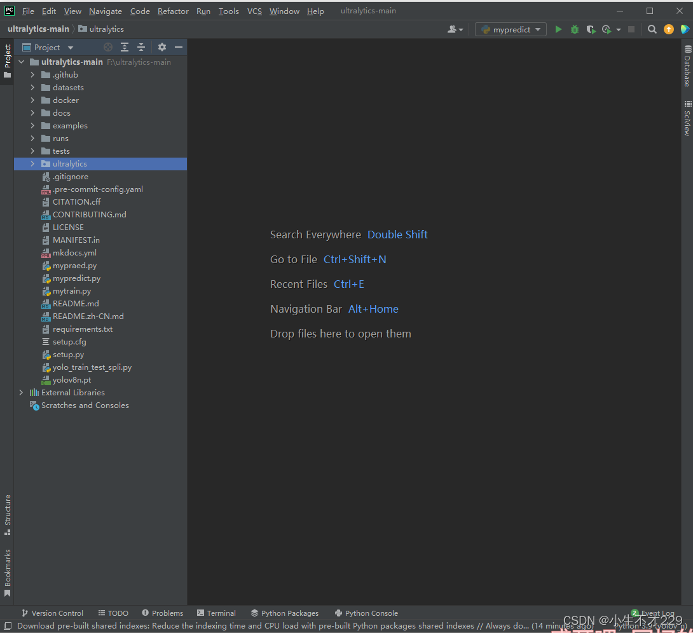Image resolution: width=693 pixels, height=633 pixels.
Task: Click the stop square icon
Action: click(x=631, y=29)
